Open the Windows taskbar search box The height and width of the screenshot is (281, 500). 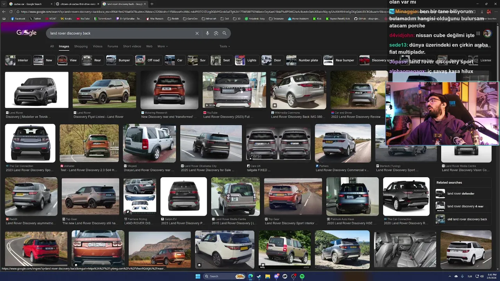(225, 276)
